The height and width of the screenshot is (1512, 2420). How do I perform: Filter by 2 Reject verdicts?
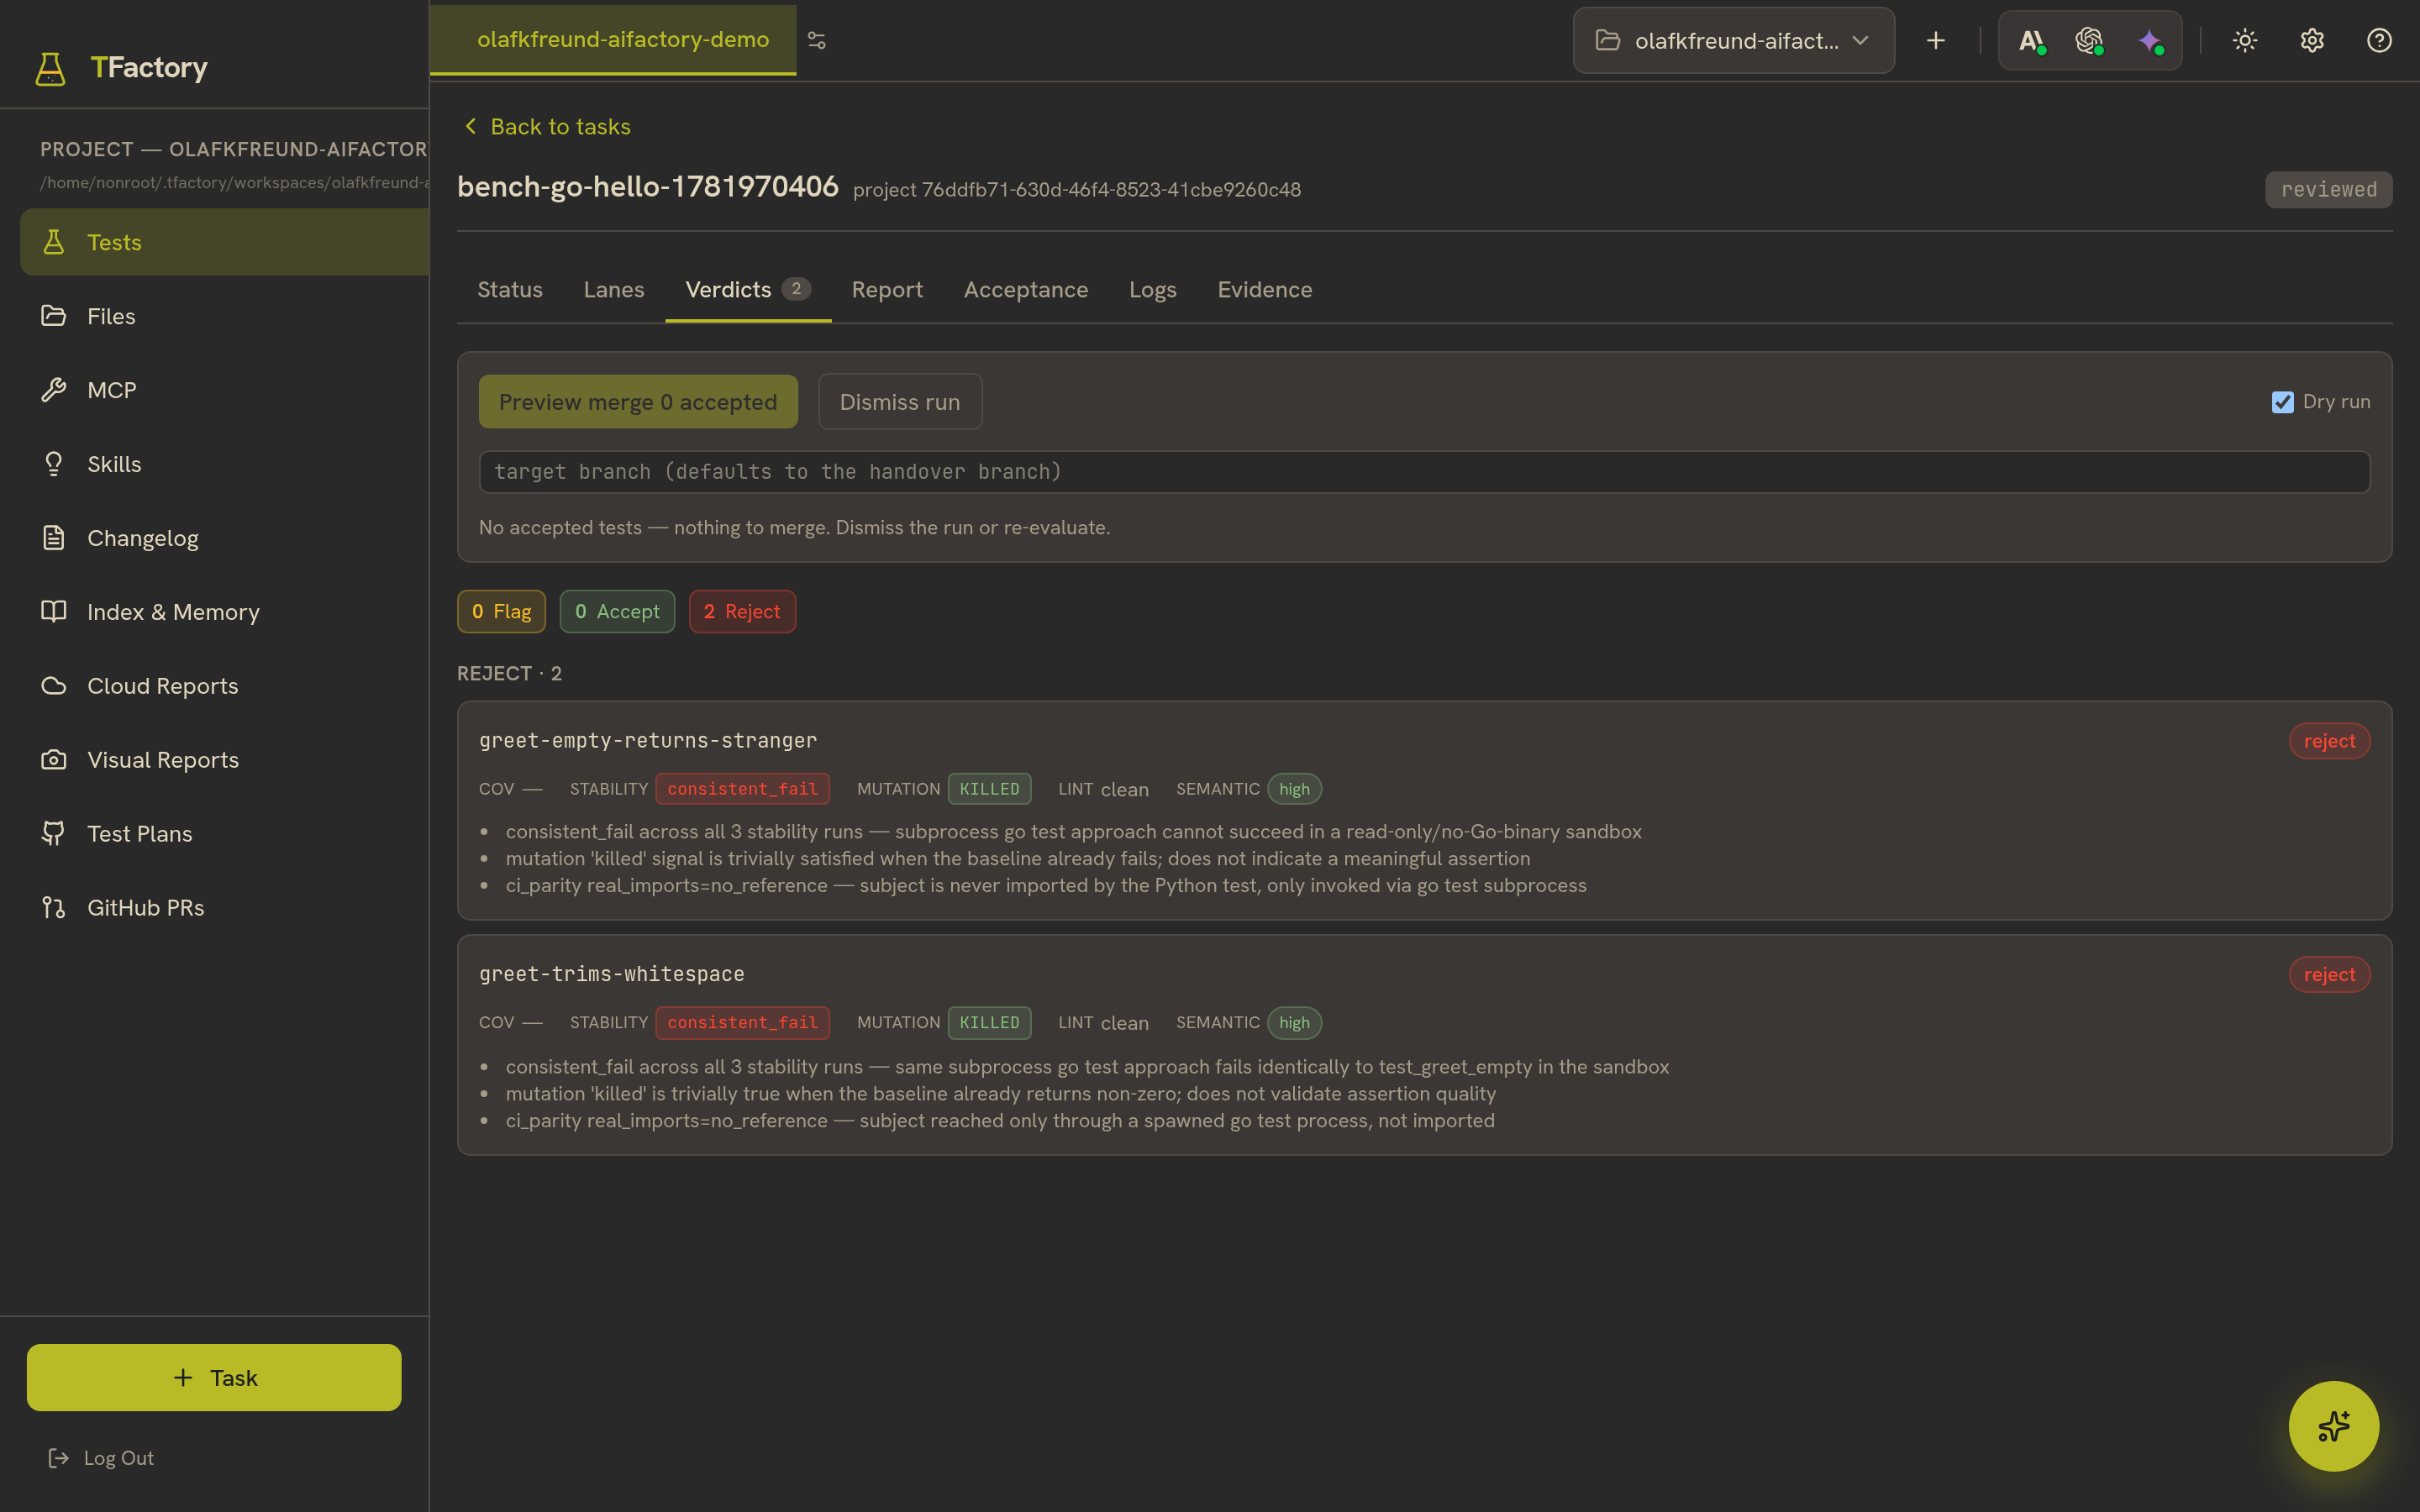pos(742,611)
